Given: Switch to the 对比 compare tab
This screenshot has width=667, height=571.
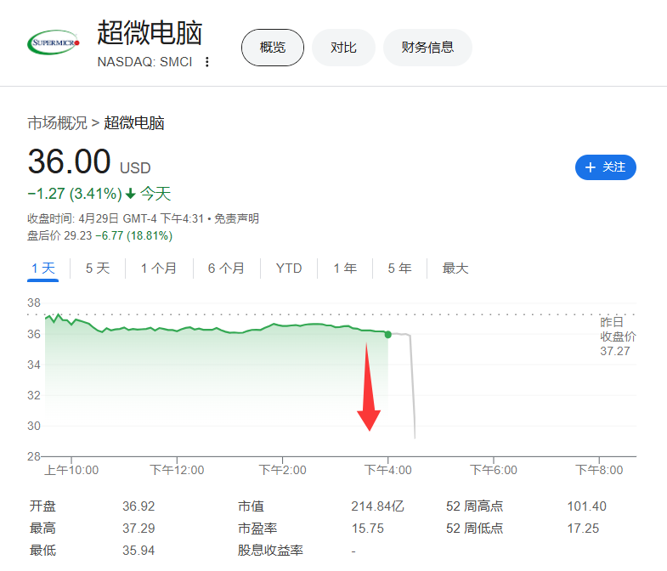Looking at the screenshot, I should click(343, 48).
